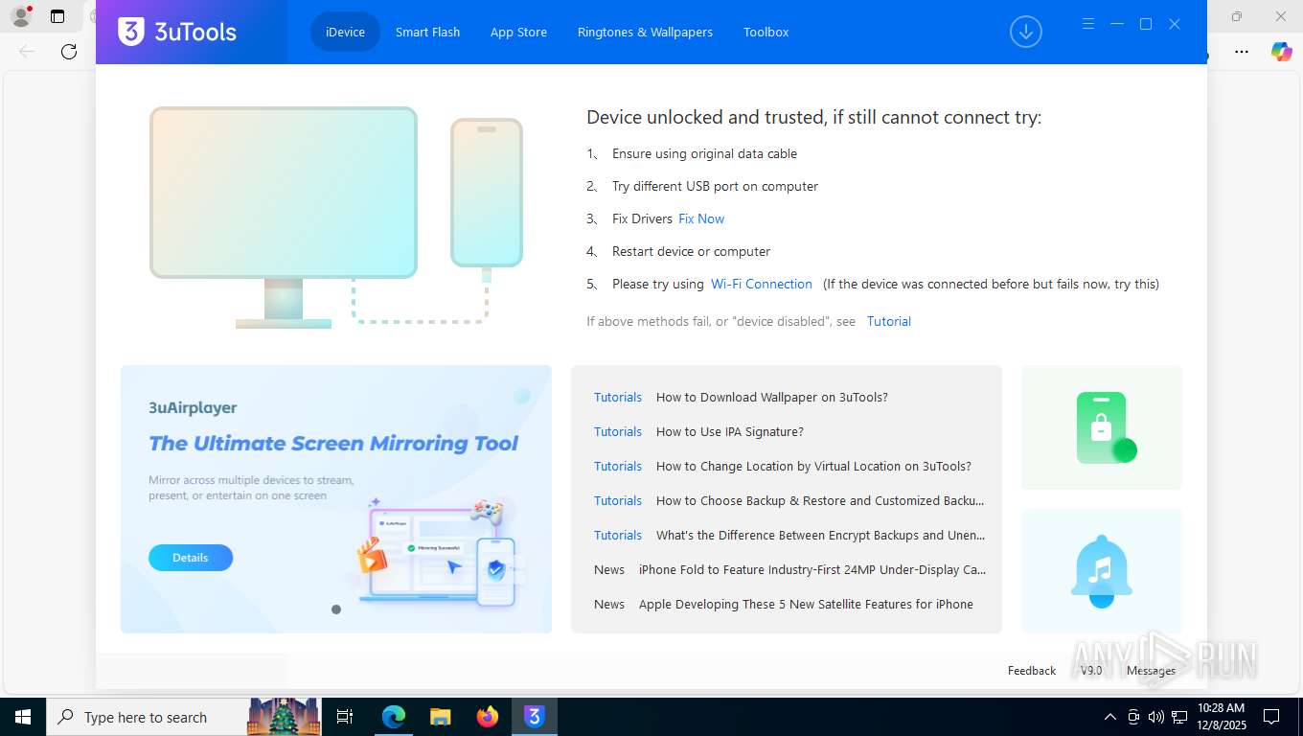Launch Microsoft Edge from the taskbar
This screenshot has width=1303, height=736.
click(x=394, y=717)
